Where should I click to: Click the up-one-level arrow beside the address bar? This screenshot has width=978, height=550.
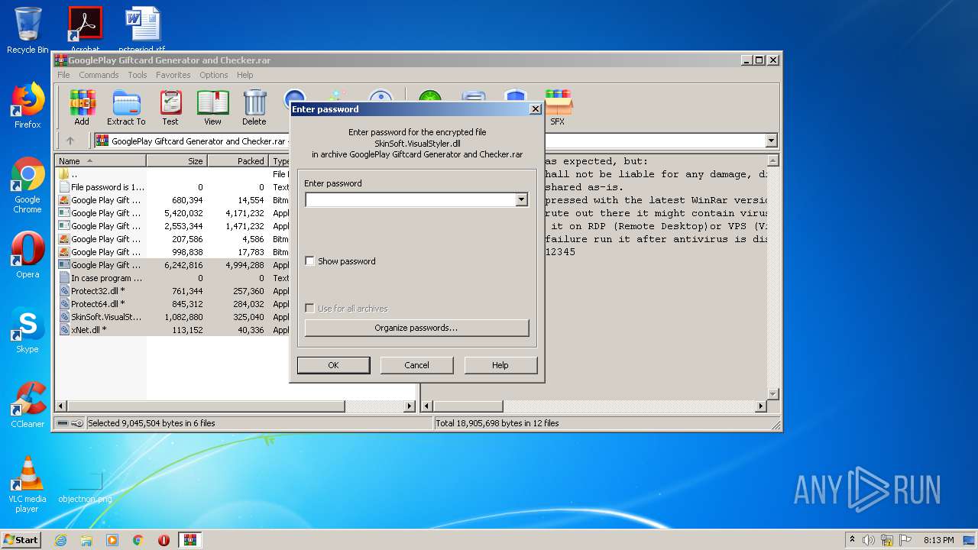(70, 141)
